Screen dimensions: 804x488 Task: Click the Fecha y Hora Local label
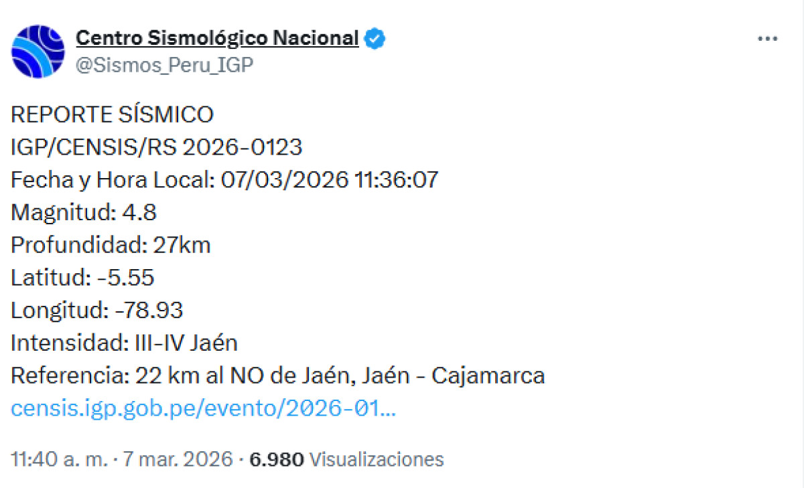tap(111, 179)
